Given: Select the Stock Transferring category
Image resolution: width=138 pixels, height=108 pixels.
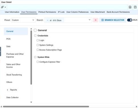Looking at the screenshot, I should coord(14,75).
